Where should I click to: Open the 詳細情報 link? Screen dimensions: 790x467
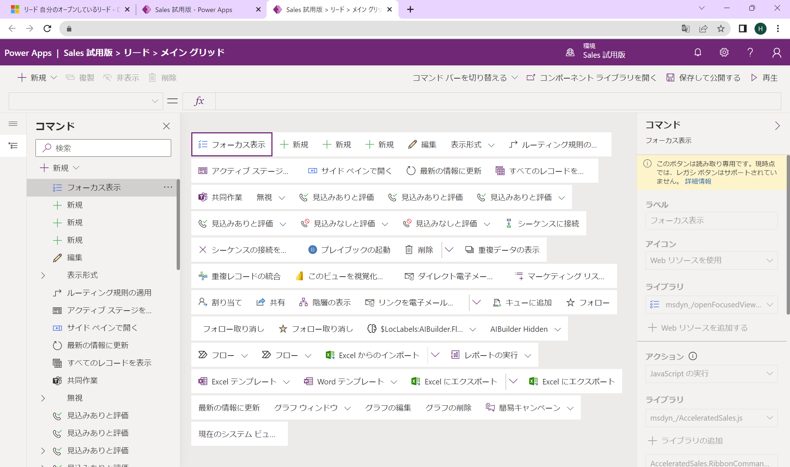tap(698, 181)
